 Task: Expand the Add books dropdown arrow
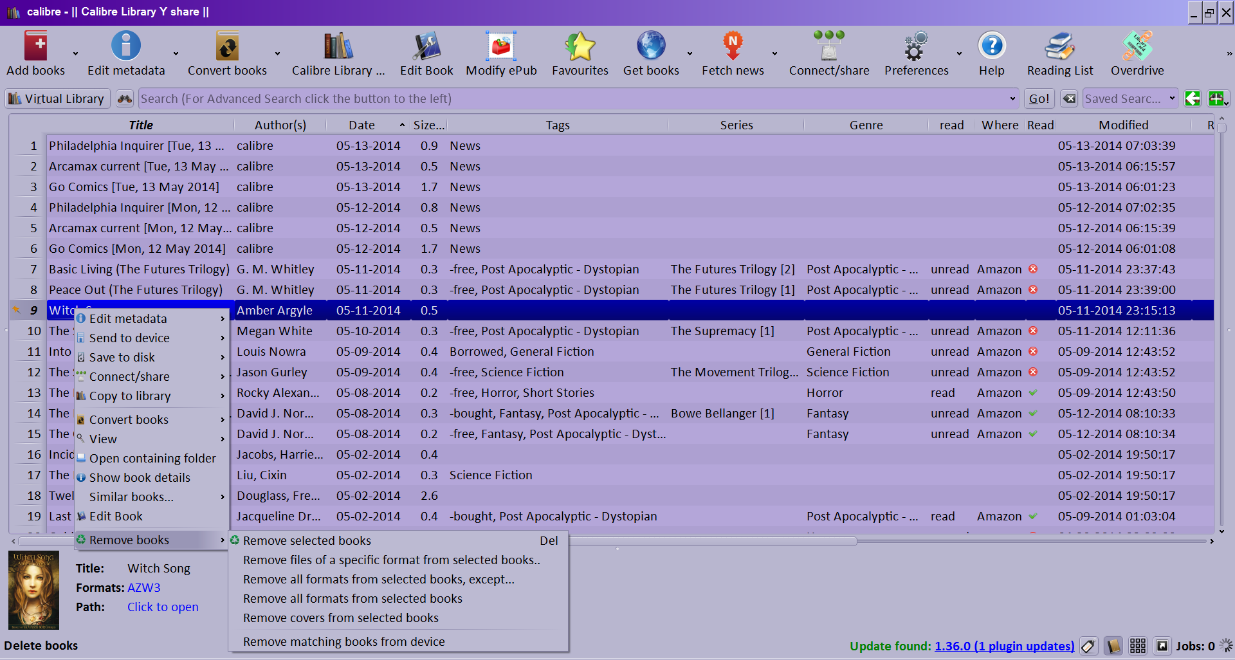pyautogui.click(x=75, y=54)
